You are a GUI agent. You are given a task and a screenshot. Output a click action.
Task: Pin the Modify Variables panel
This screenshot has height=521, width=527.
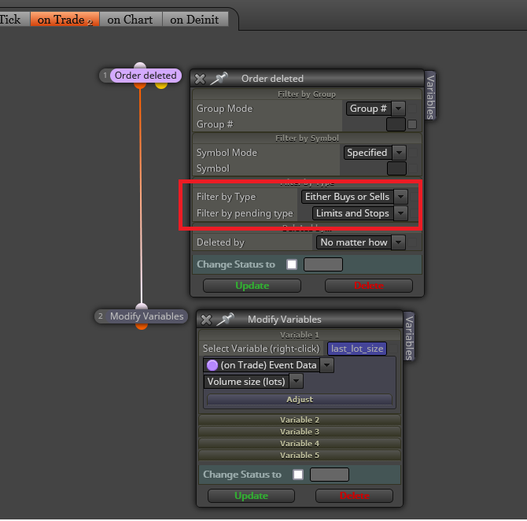coord(225,320)
